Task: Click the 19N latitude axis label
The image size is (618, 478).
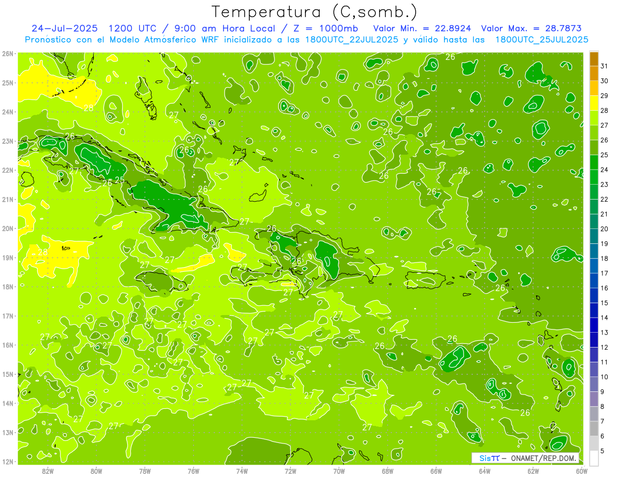Action: [x=8, y=257]
